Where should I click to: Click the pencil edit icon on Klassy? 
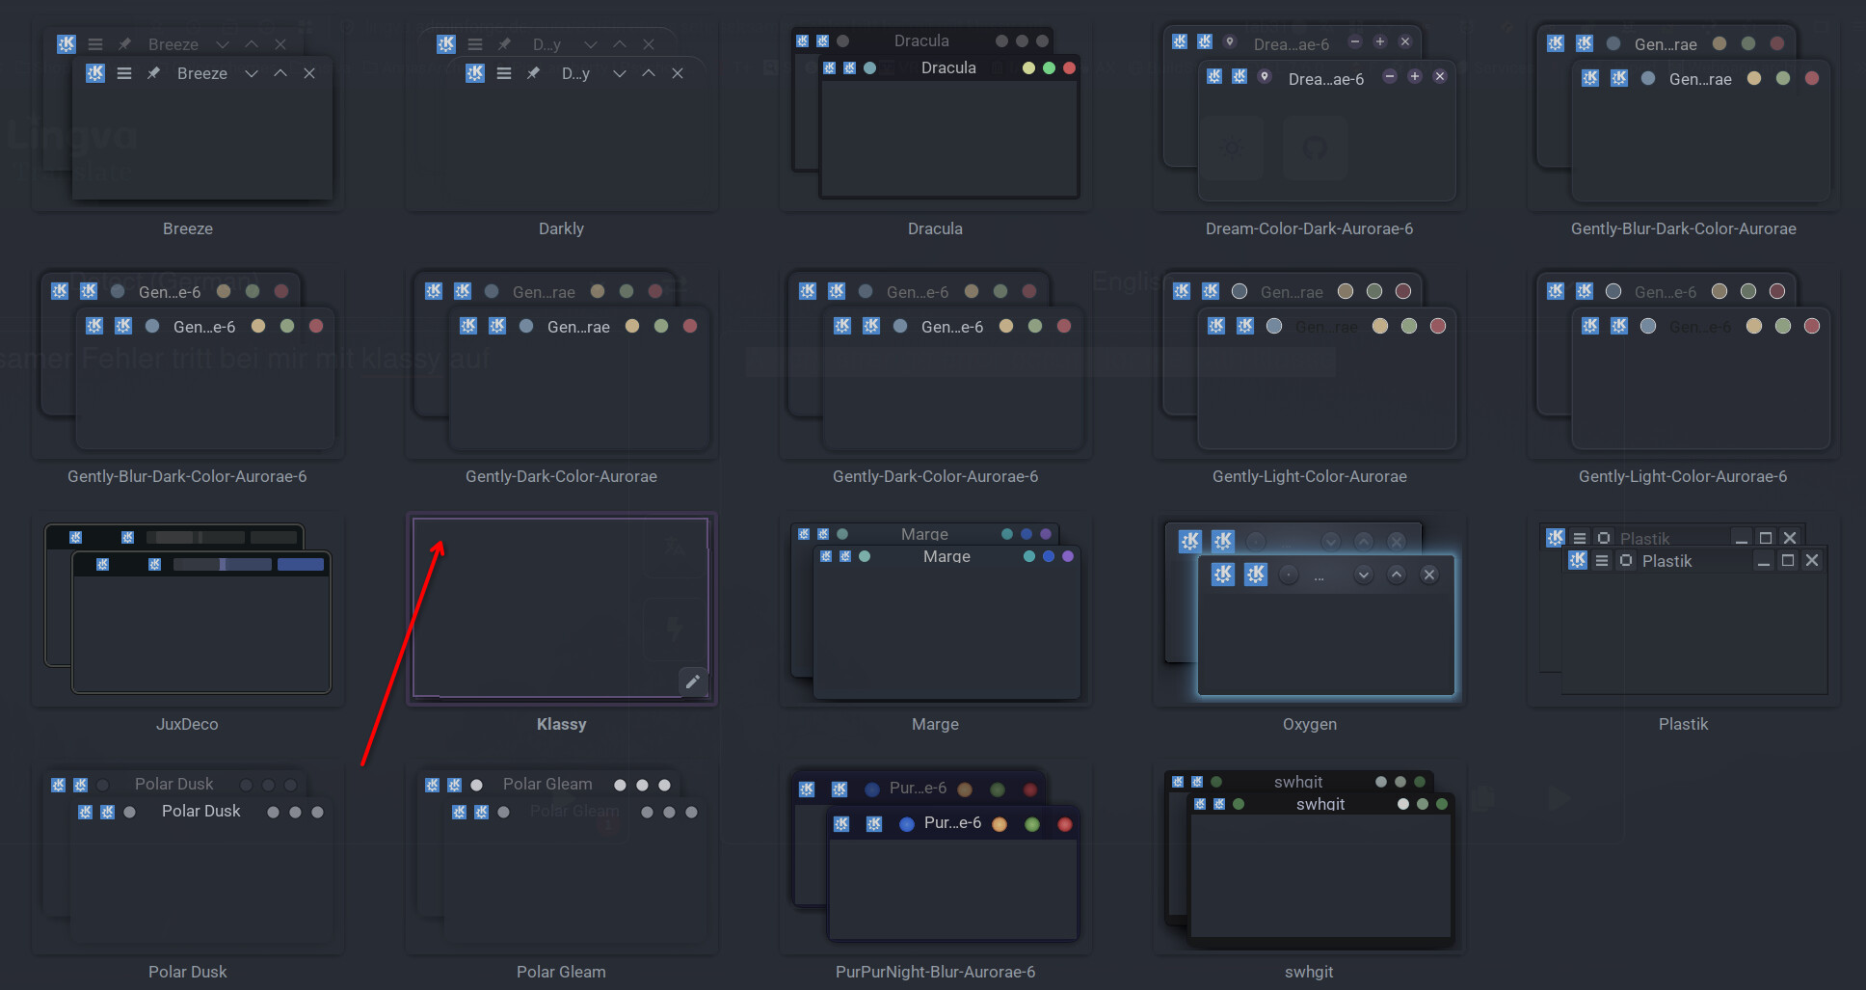pyautogui.click(x=692, y=682)
